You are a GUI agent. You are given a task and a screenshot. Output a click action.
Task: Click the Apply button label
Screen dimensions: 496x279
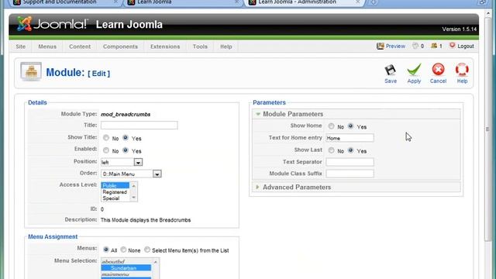[x=414, y=81]
